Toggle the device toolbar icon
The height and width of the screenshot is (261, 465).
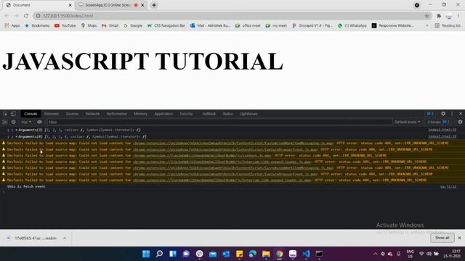tap(13, 114)
